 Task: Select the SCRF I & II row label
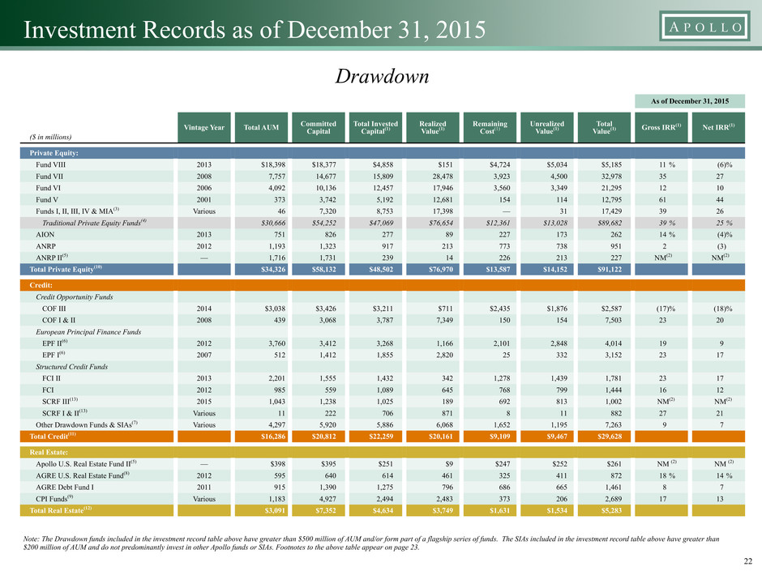64,413
